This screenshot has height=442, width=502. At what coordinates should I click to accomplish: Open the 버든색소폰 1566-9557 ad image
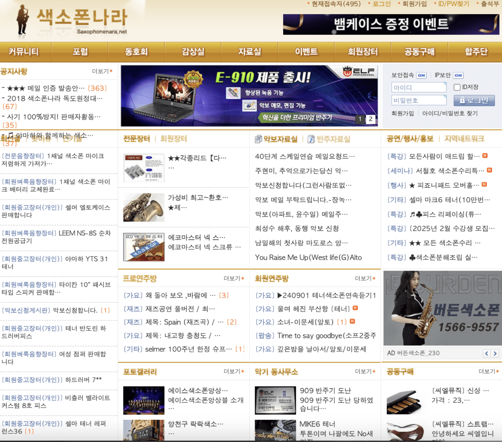(x=443, y=308)
